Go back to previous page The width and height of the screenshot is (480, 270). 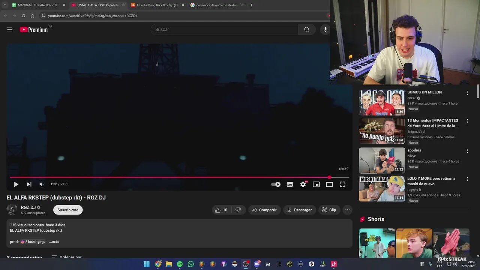click(x=5, y=16)
